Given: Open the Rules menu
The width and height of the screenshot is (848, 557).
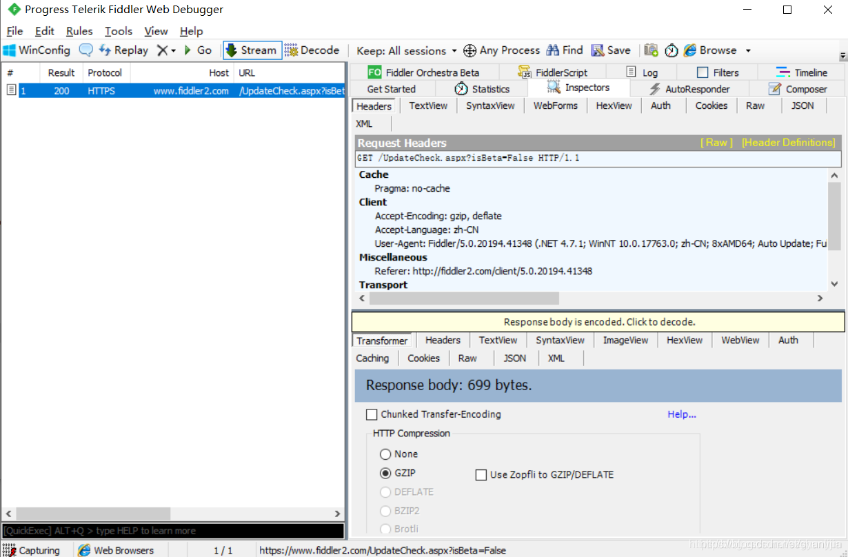Looking at the screenshot, I should coord(79,31).
